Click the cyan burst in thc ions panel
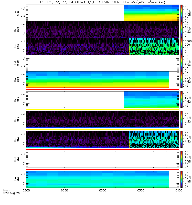Screen dimensions: 192x205 click(x=154, y=139)
